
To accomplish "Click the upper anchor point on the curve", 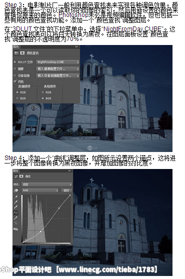I will pos(59,208).
